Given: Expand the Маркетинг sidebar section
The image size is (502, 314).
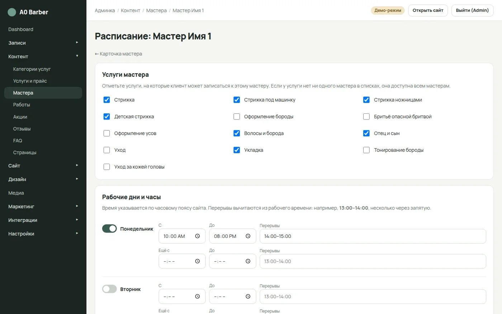Looking at the screenshot, I should 43,206.
